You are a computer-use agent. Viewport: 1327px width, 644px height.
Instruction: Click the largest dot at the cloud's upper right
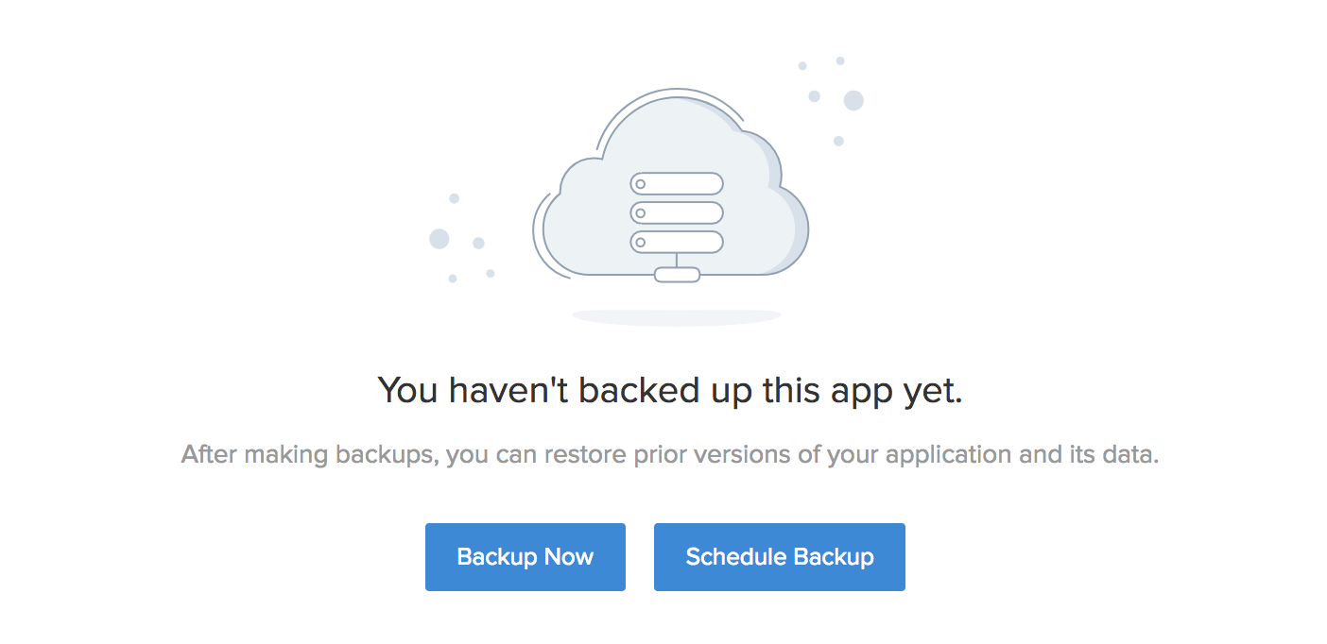(853, 100)
